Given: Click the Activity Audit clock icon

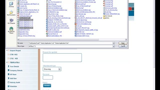Looking at the screenshot, I should 8,82.
